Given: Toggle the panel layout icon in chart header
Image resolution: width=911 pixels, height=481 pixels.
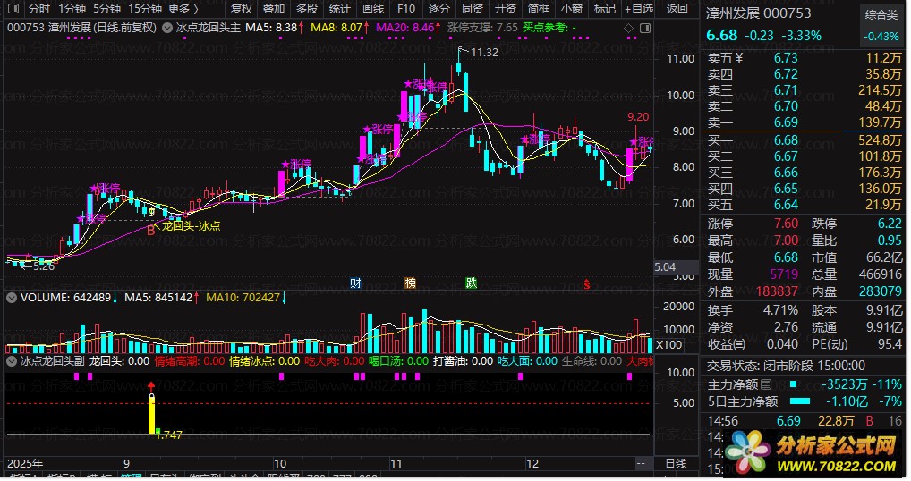Looking at the screenshot, I should (x=645, y=28).
